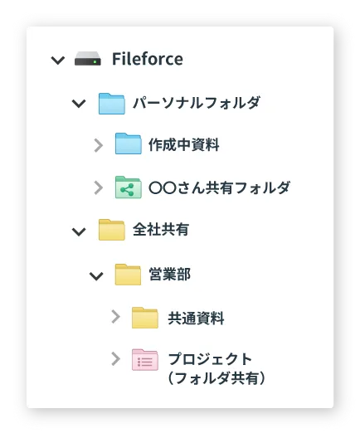Click the green shared folder icon

[129, 187]
